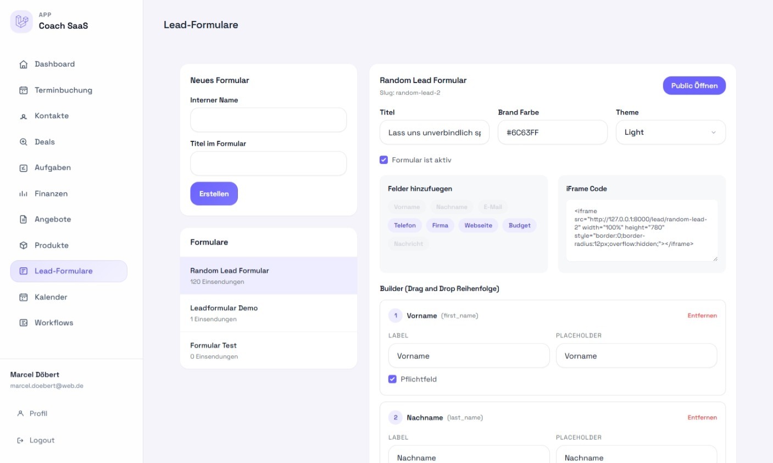
Task: Click the Vorname Label input field
Action: (x=469, y=356)
